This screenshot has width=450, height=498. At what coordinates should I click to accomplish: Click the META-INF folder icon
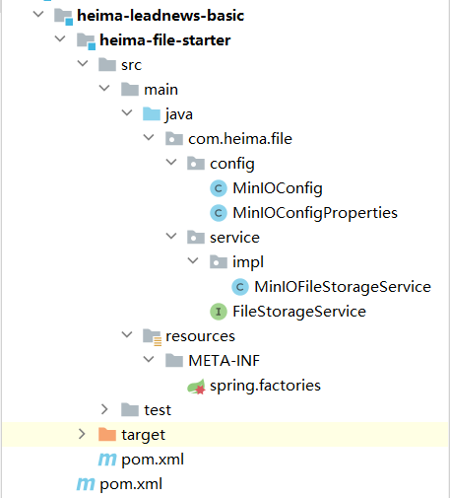click(174, 361)
